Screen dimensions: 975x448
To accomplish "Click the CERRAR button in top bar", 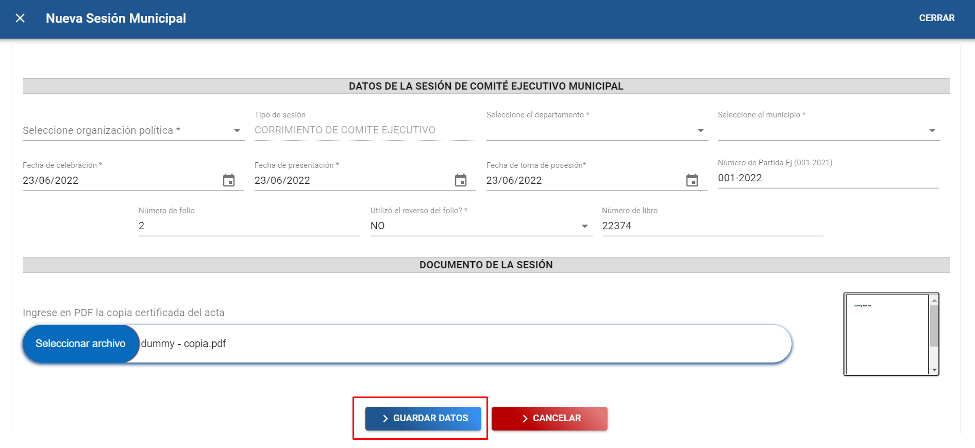I will click(936, 18).
